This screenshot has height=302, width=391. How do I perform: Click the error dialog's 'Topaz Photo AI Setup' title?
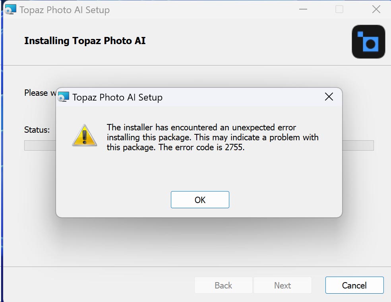[x=117, y=97]
